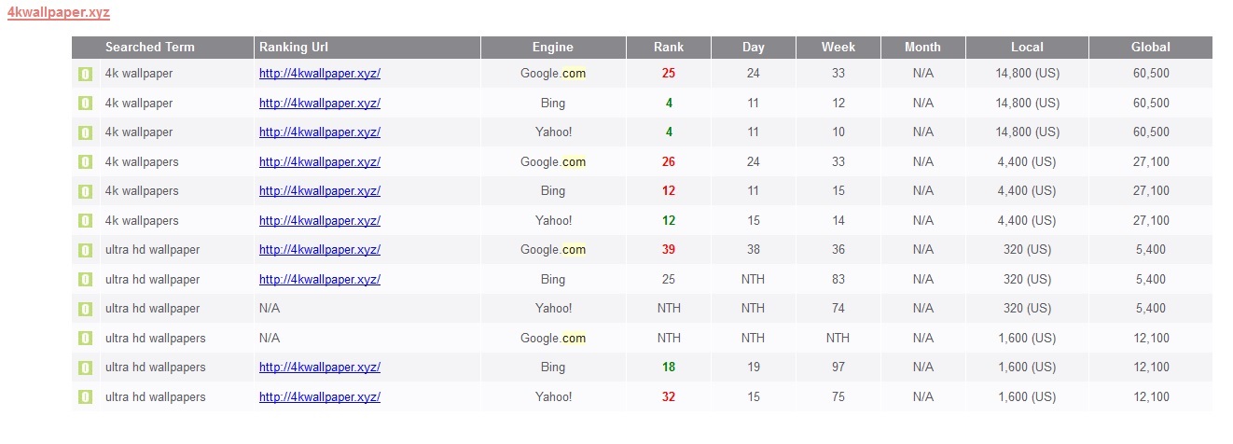Click green badge icon in Bing 'ultra hd wallpapers' row
This screenshot has height=444, width=1233.
(x=85, y=368)
